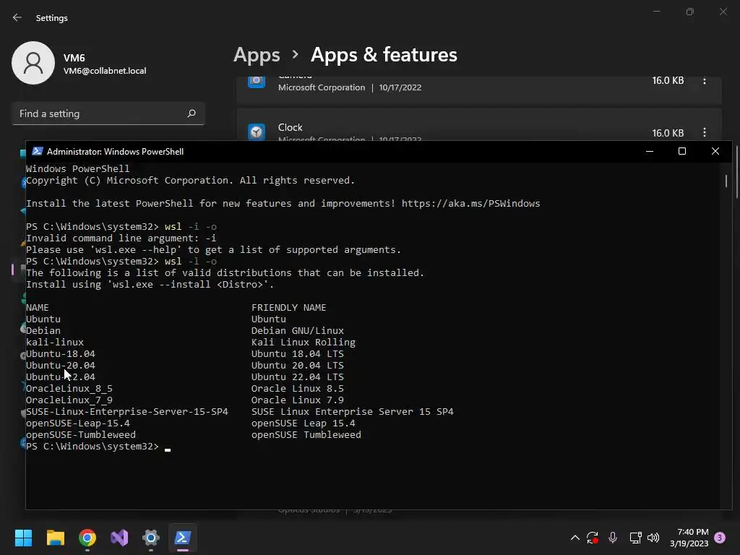
Task: Select the Clock app icon
Action: coord(257,132)
